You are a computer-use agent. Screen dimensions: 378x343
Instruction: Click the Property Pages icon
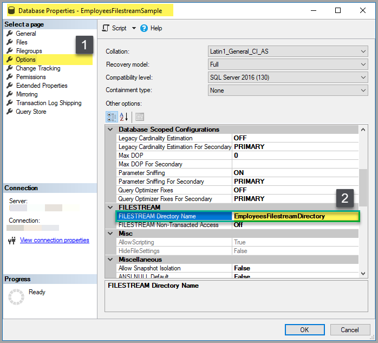[x=140, y=117]
